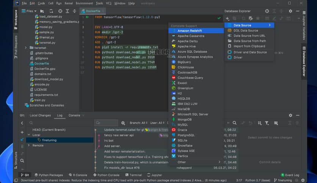The height and width of the screenshot is (183, 317).
Task: Toggle the Jupyter Variables sidebar panel
Action: [304, 25]
